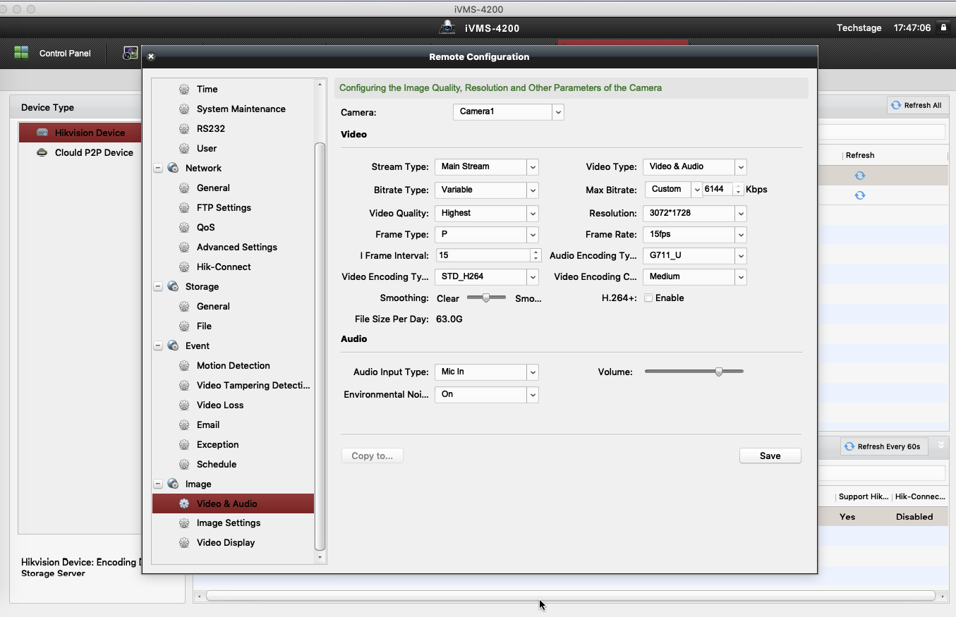Image resolution: width=956 pixels, height=617 pixels.
Task: Enable the H.264+ checkbox
Action: pos(648,298)
